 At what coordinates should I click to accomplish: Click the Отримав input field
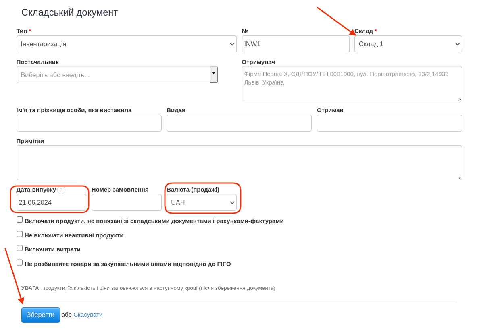[389, 123]
